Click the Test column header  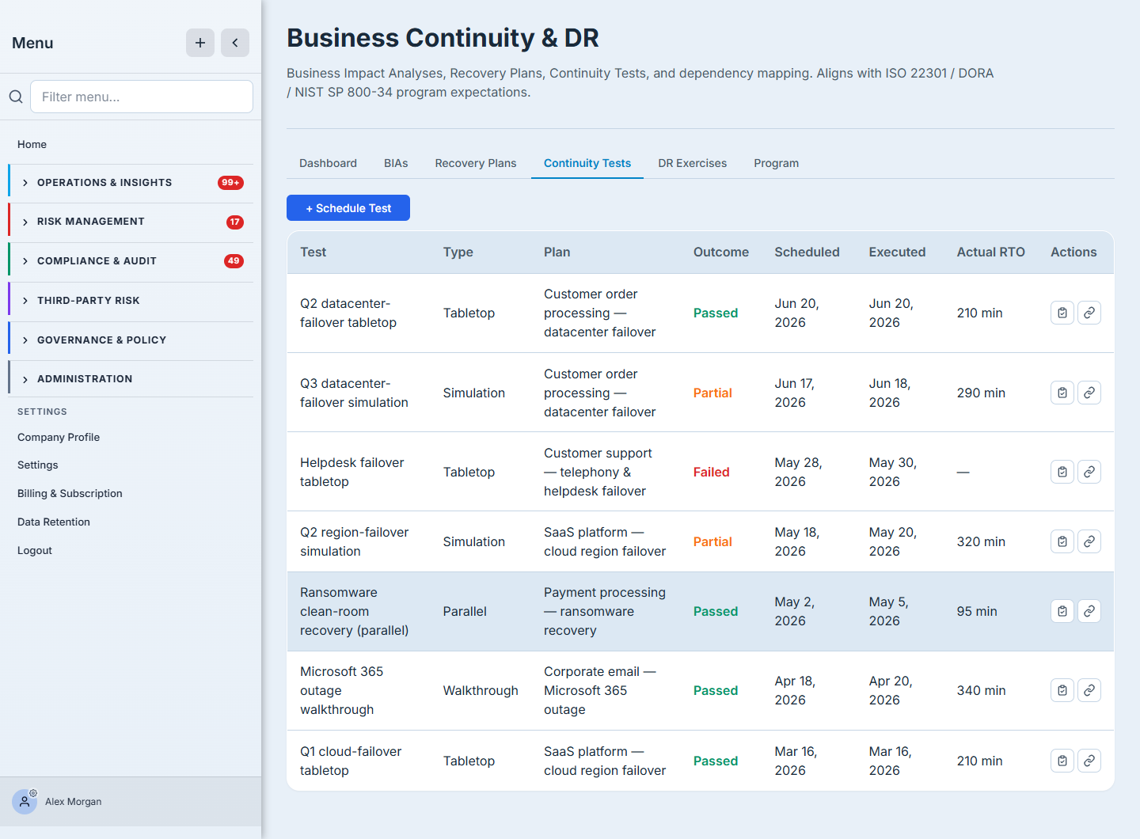[x=313, y=252]
